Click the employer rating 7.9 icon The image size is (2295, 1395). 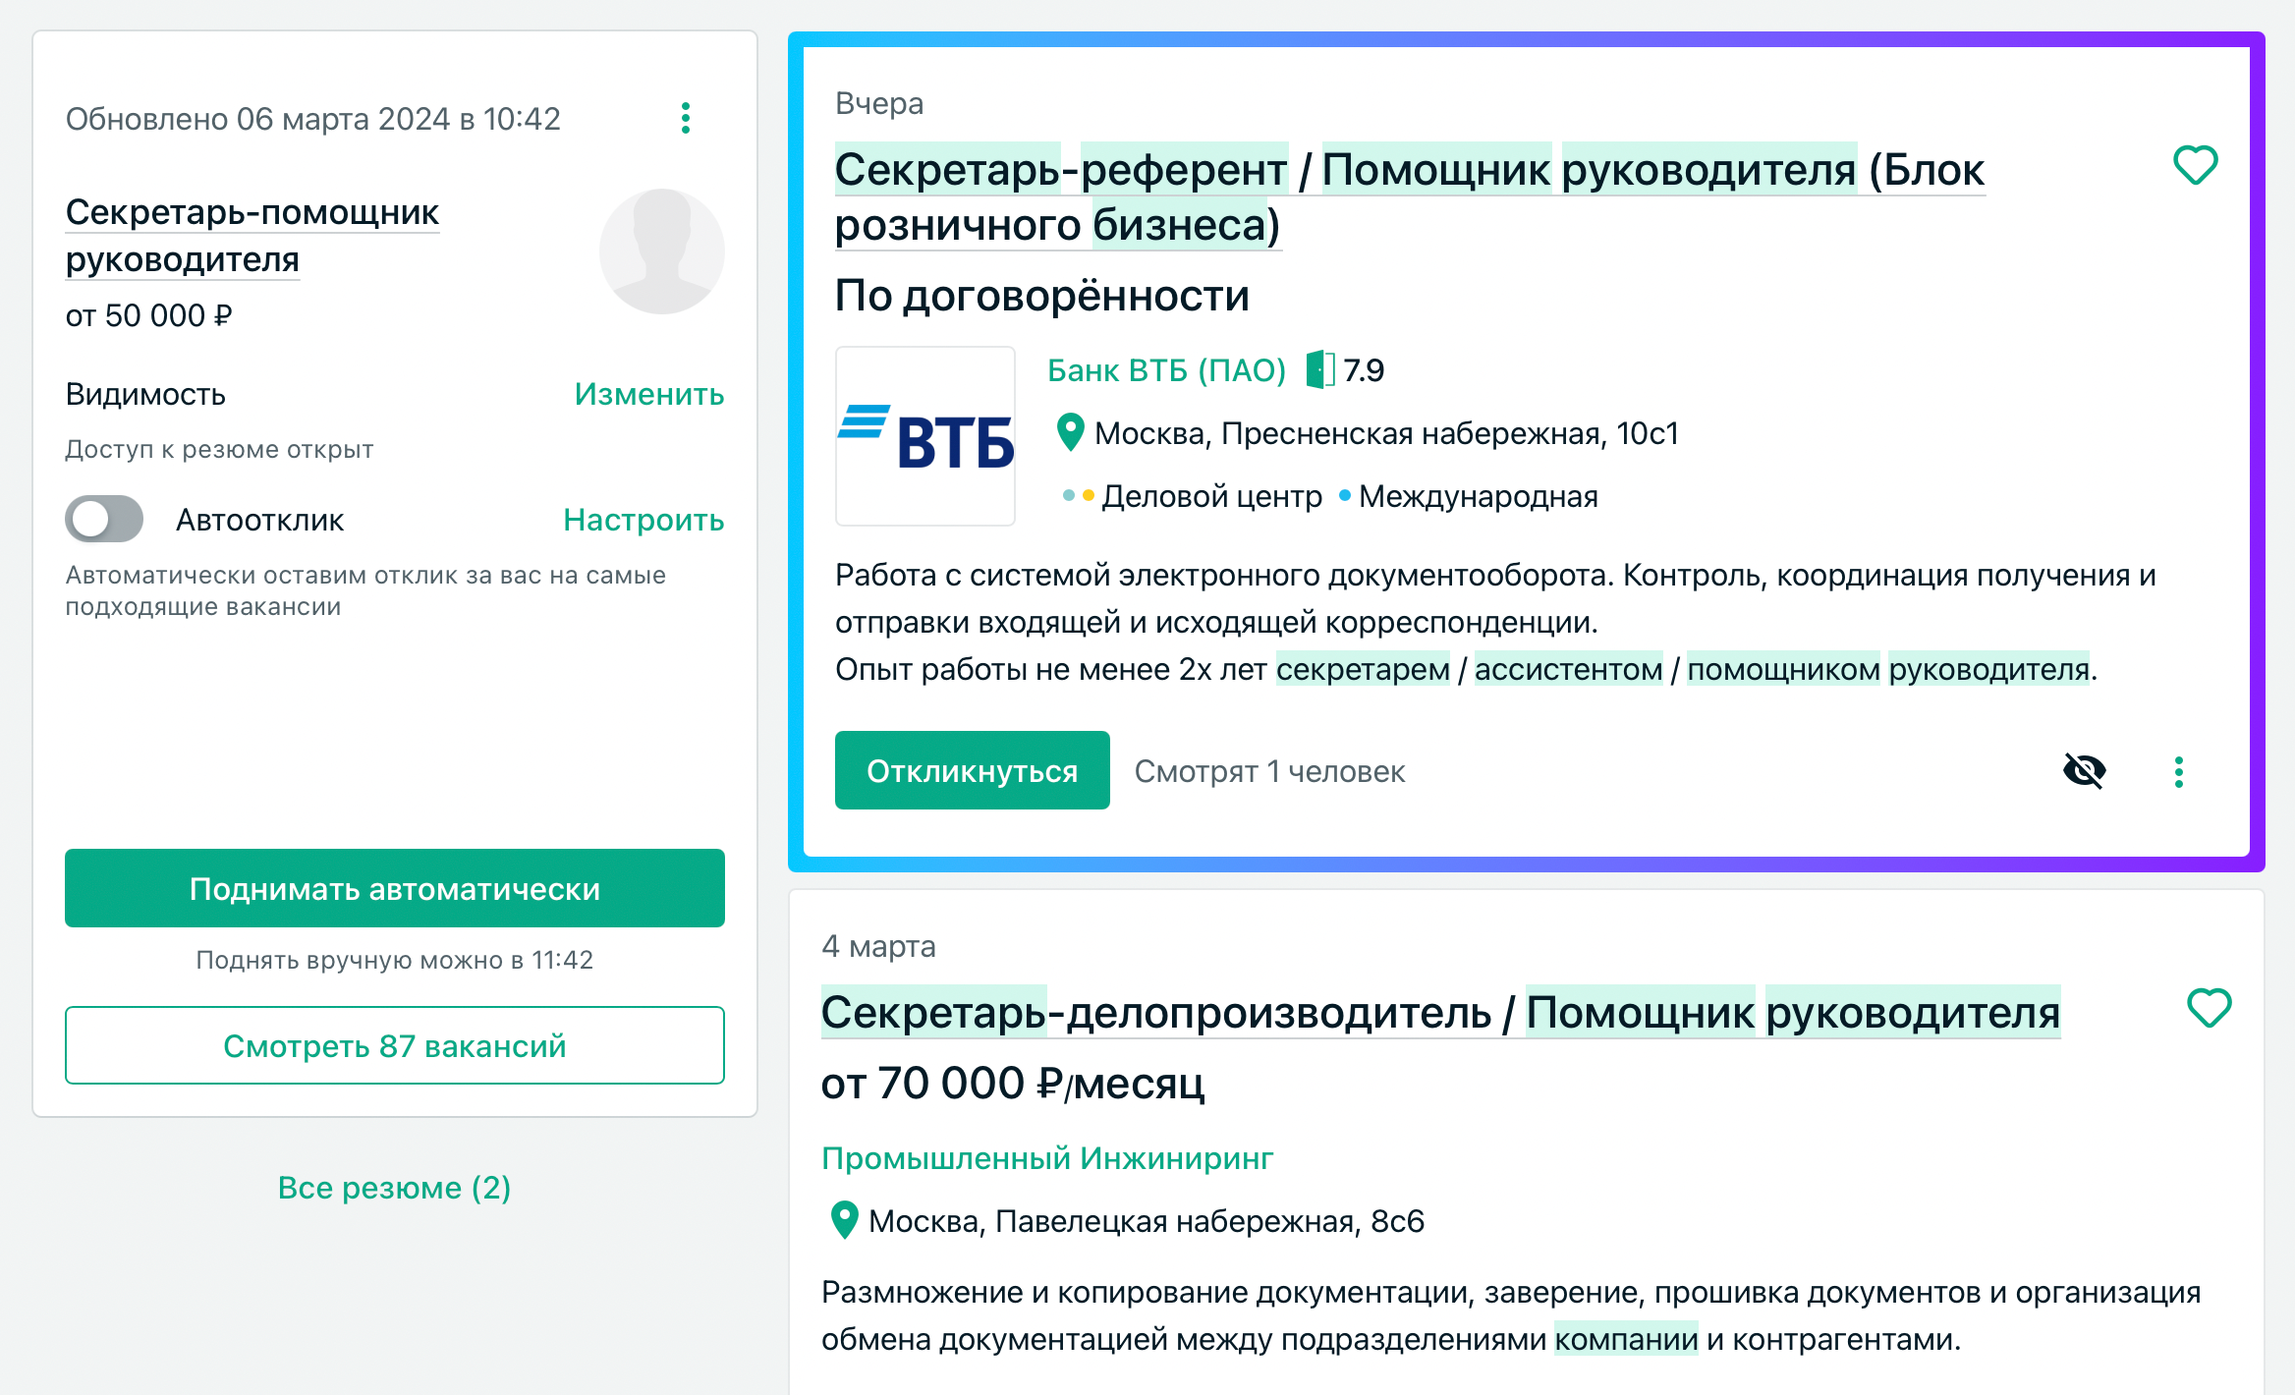tap(1320, 370)
